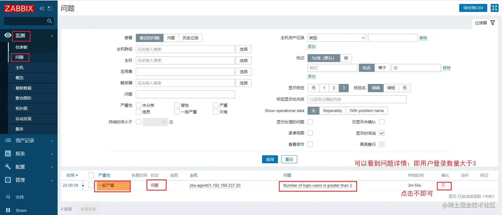Collapse sidebar with double-chevron icon
The width and height of the screenshot is (502, 215).
point(42,8)
